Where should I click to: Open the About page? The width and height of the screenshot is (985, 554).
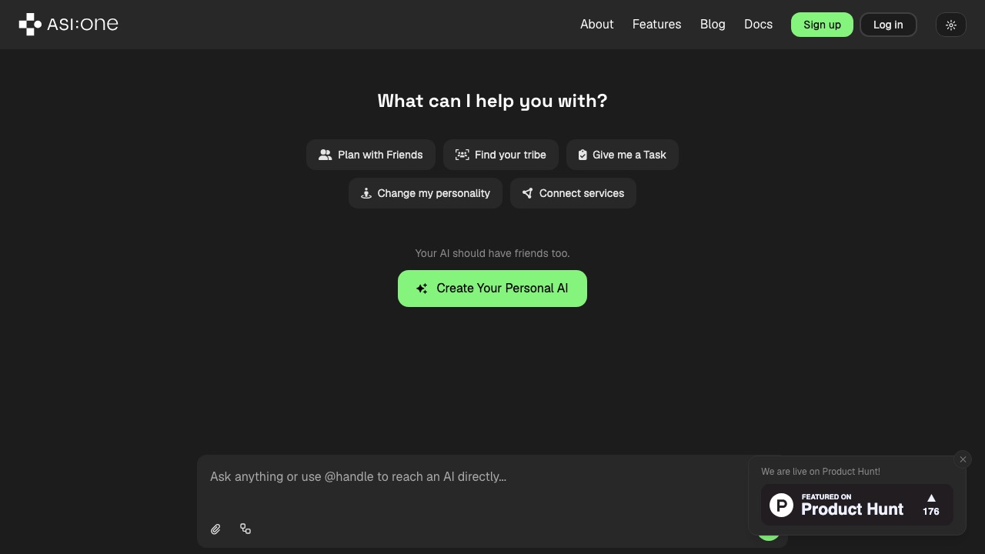click(x=596, y=25)
